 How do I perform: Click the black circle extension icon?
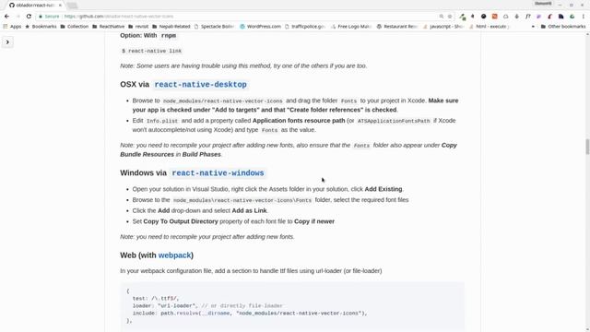click(483, 17)
